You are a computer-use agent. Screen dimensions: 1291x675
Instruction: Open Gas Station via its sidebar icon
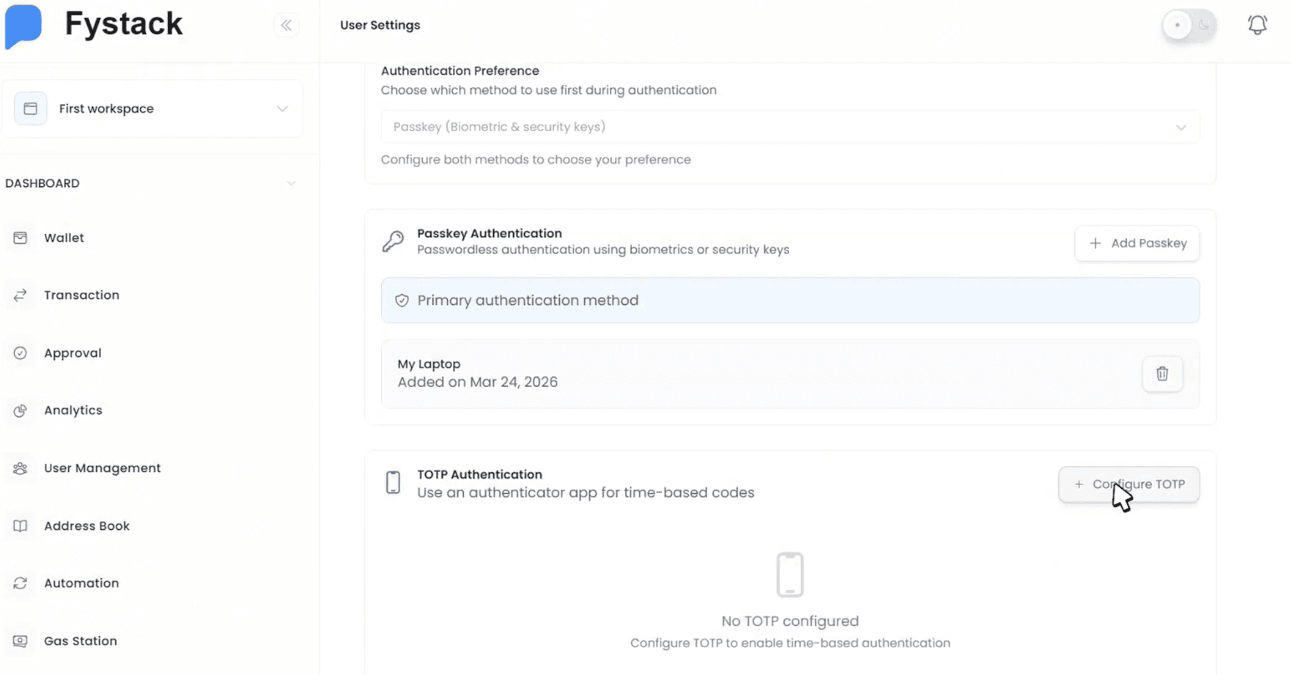coord(20,641)
